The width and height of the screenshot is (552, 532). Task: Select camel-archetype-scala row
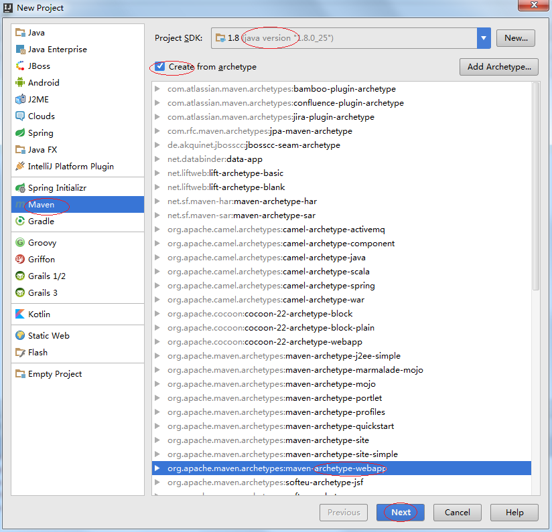click(x=342, y=272)
